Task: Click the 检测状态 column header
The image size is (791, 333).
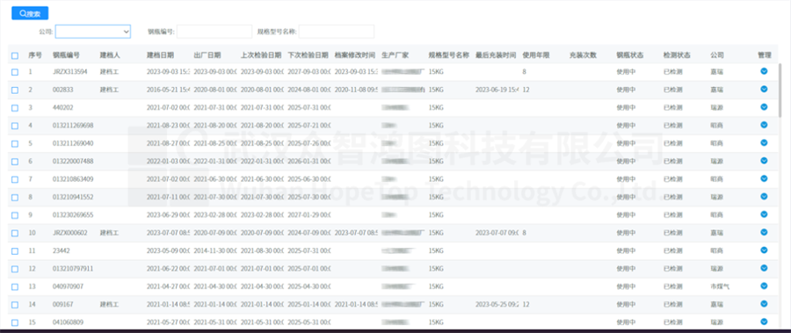Action: pyautogui.click(x=677, y=55)
